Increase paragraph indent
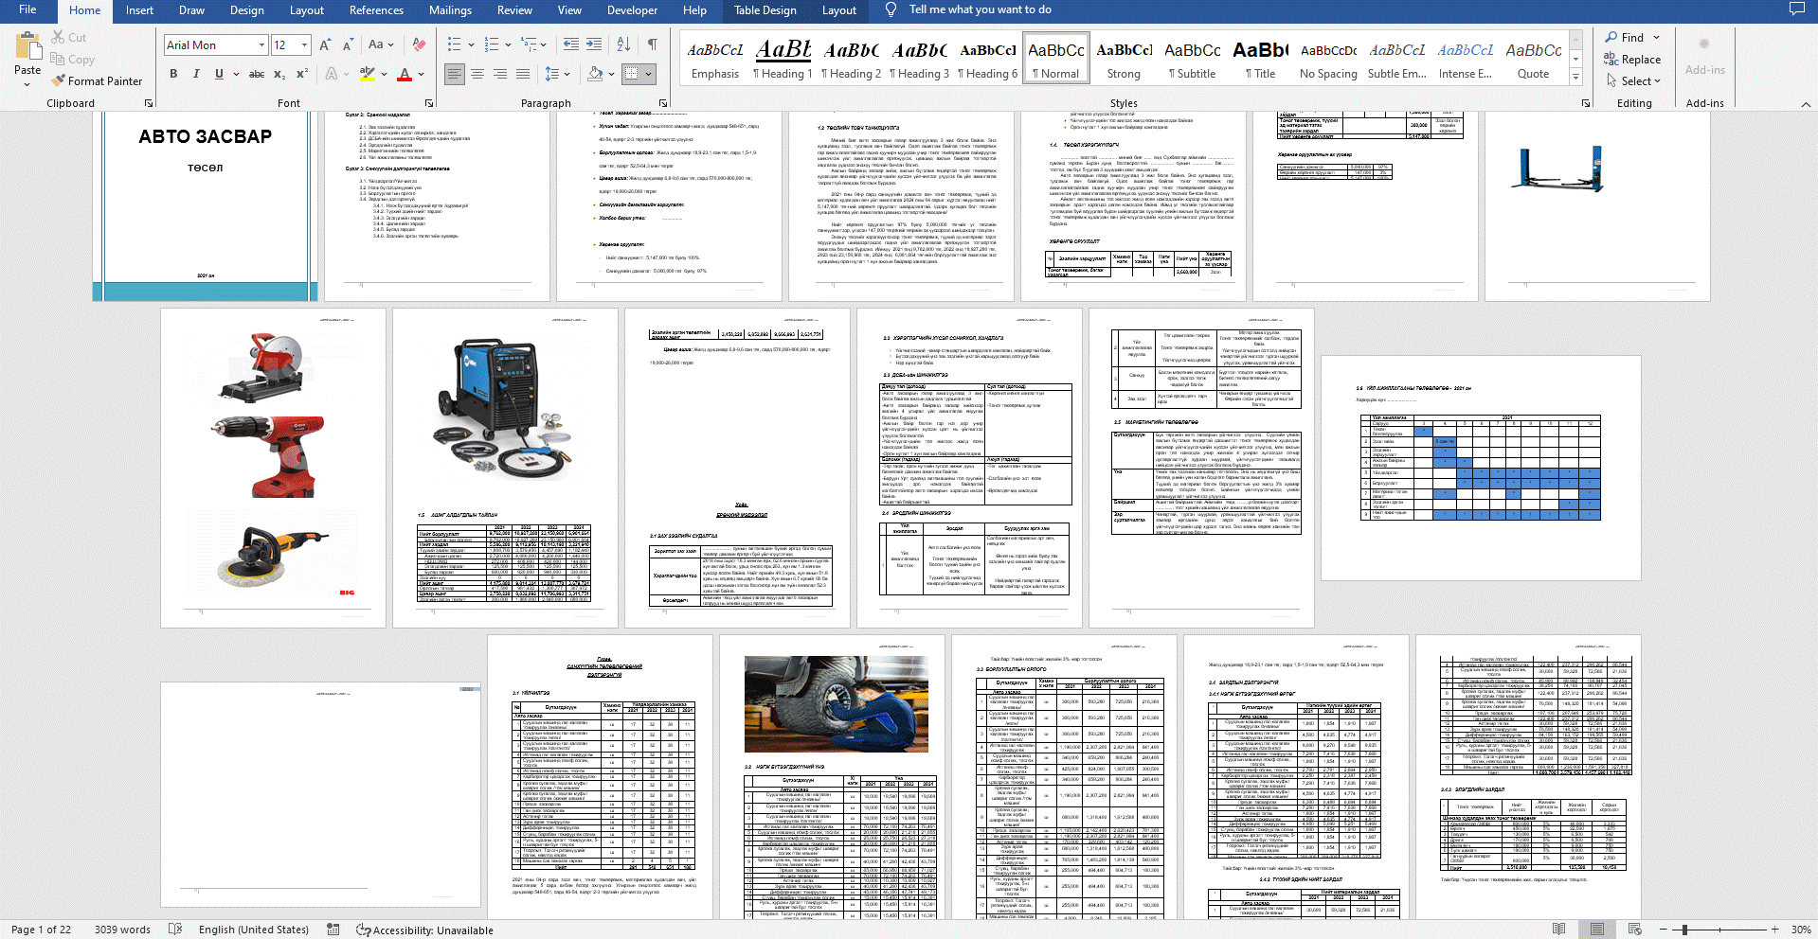The width and height of the screenshot is (1818, 939). pyautogui.click(x=594, y=44)
